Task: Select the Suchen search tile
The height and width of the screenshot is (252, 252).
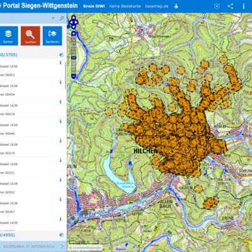Action: pyautogui.click(x=30, y=36)
